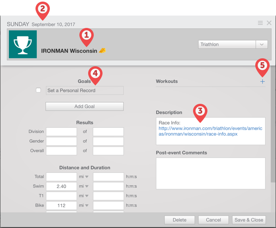The height and width of the screenshot is (228, 276).
Task: Click the Total distance input field
Action: pos(61,177)
